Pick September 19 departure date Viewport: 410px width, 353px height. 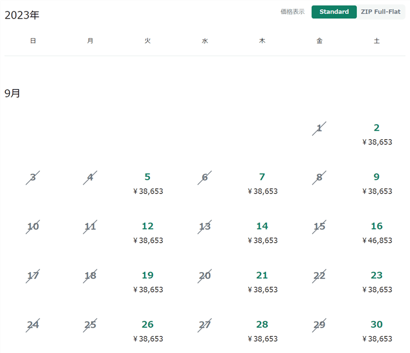point(148,281)
